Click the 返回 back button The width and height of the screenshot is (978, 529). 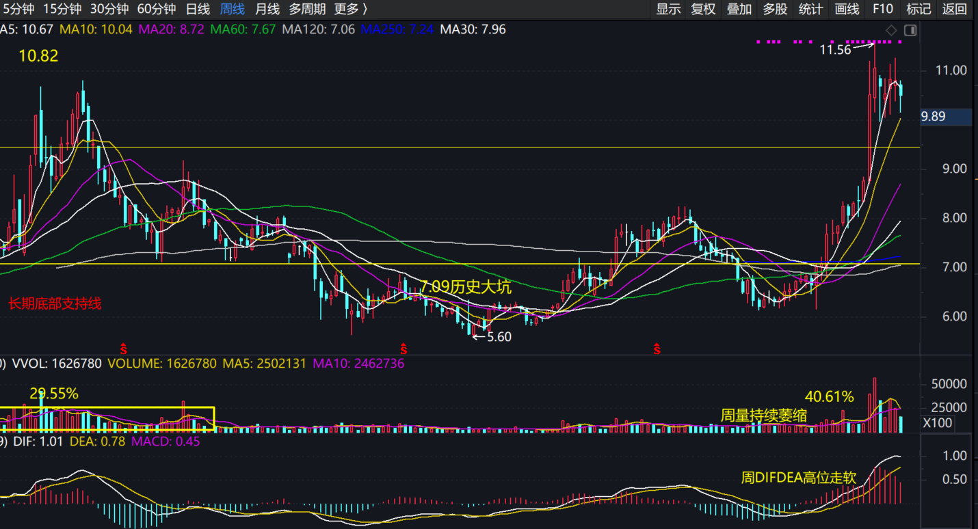coord(955,9)
